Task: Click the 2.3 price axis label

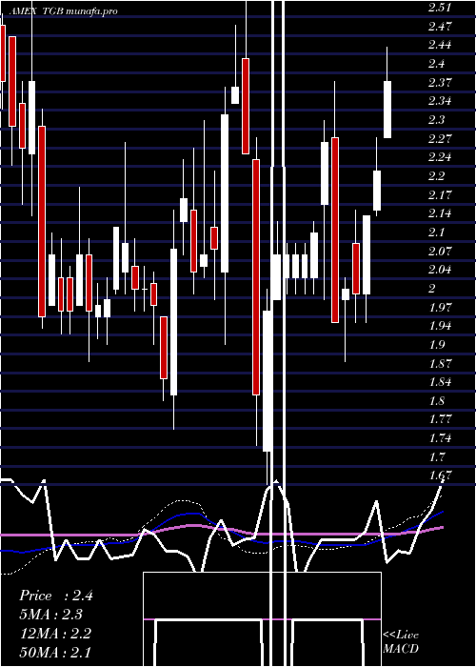Action: (436, 120)
